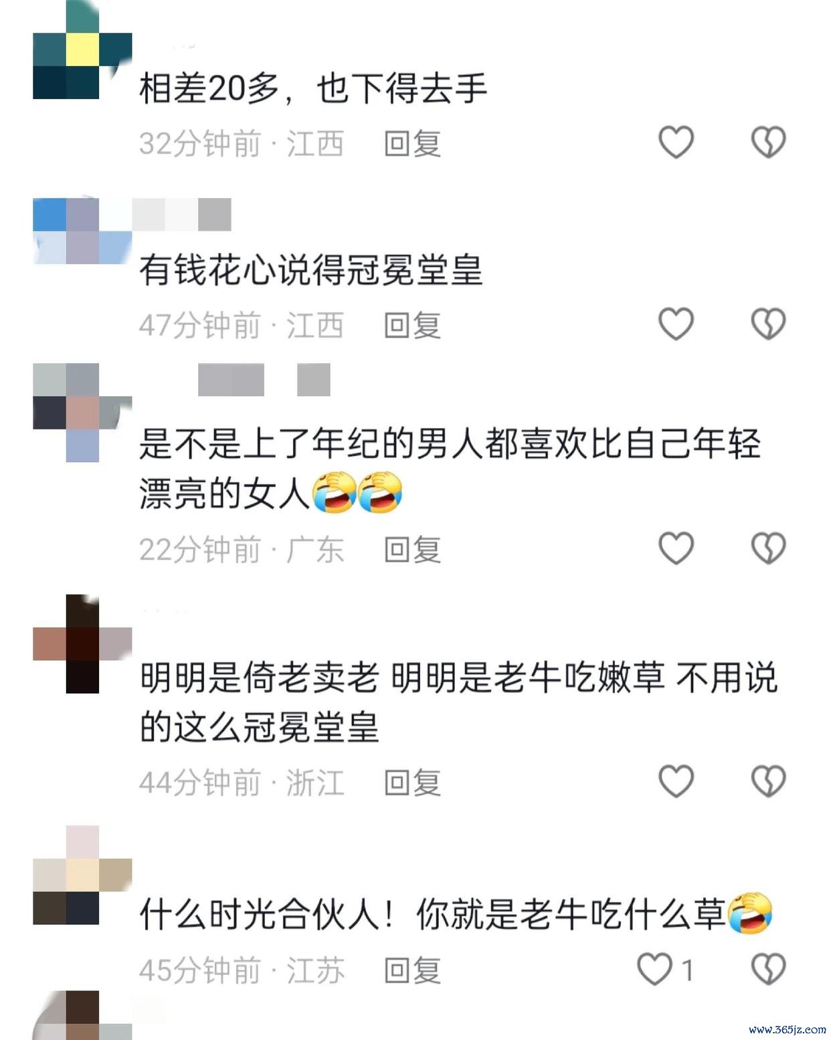Open avatar of the 什么时光合伙人 commenter
The image size is (831, 1040).
point(82,875)
